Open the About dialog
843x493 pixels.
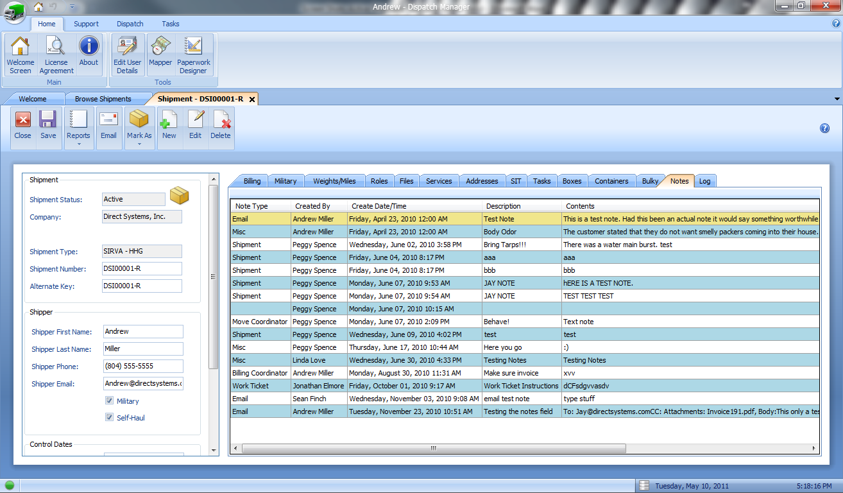point(89,55)
